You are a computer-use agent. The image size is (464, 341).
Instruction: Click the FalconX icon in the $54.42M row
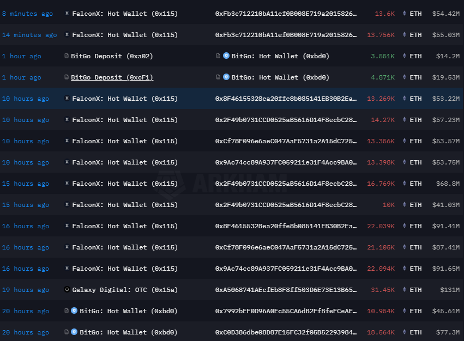coord(67,13)
